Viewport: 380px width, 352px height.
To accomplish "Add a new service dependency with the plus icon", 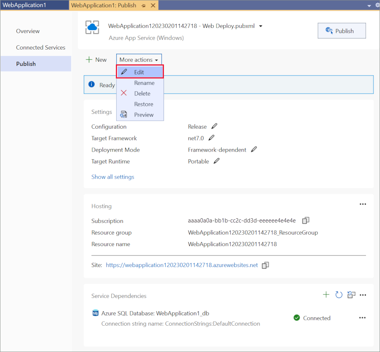I will pyautogui.click(x=326, y=294).
